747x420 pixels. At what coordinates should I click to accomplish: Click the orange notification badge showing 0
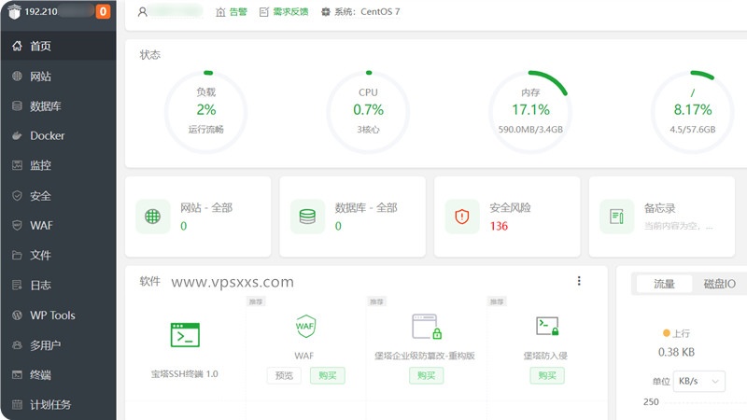coord(103,11)
